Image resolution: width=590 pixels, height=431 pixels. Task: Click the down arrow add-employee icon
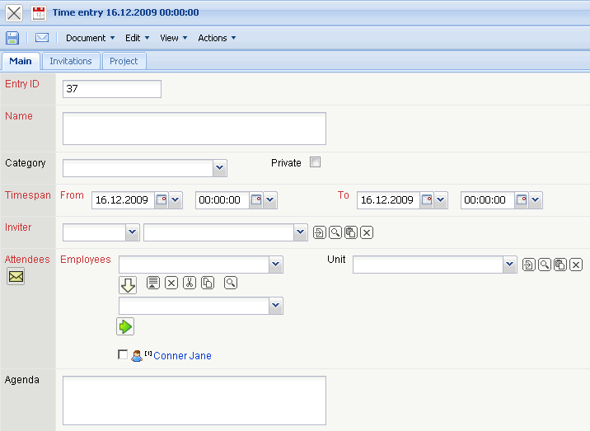coord(128,285)
